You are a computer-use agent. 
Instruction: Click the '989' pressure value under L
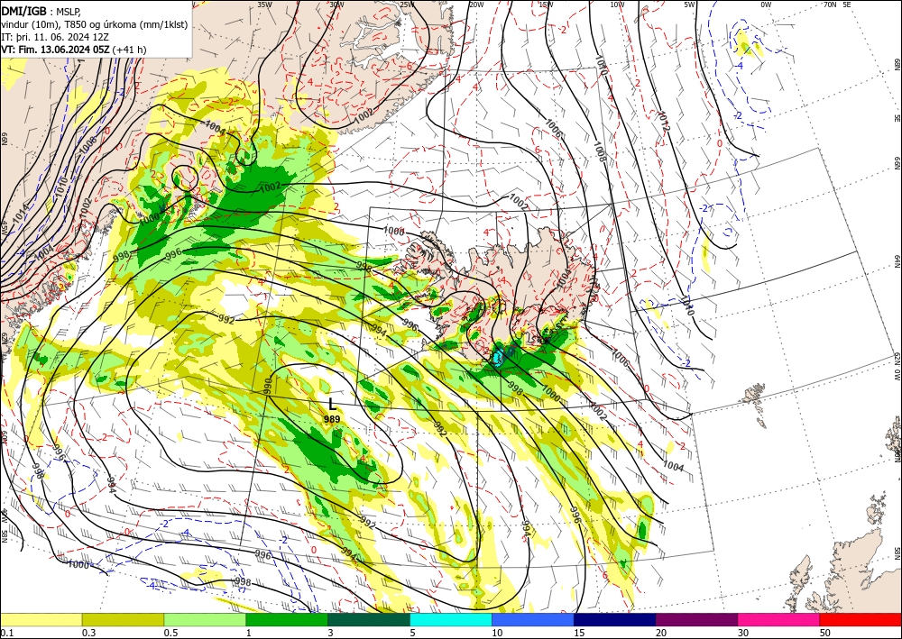click(332, 419)
